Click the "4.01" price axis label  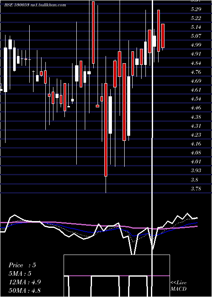[x=196, y=162]
